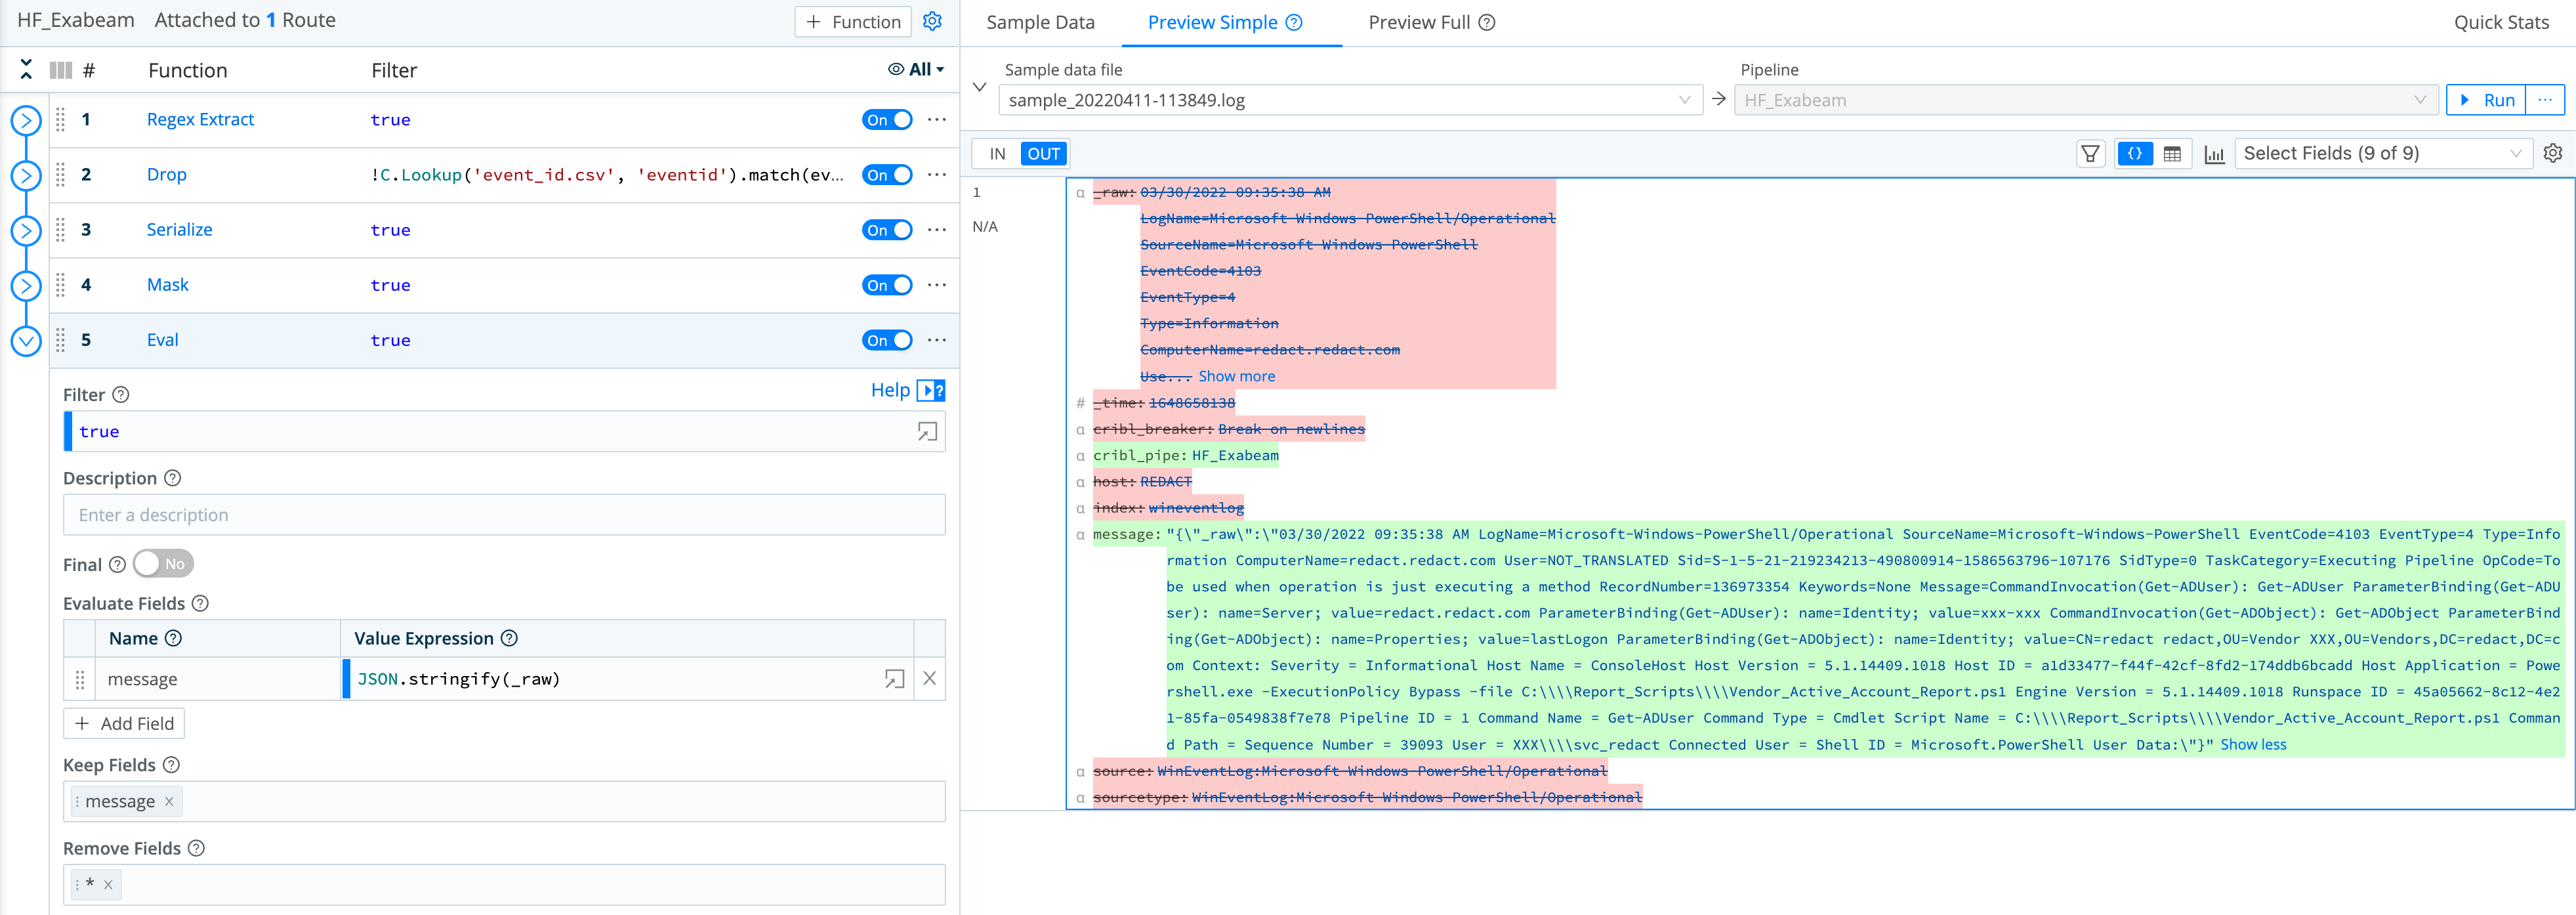Open preview settings gear icon
This screenshot has width=2576, height=915.
point(2552,153)
